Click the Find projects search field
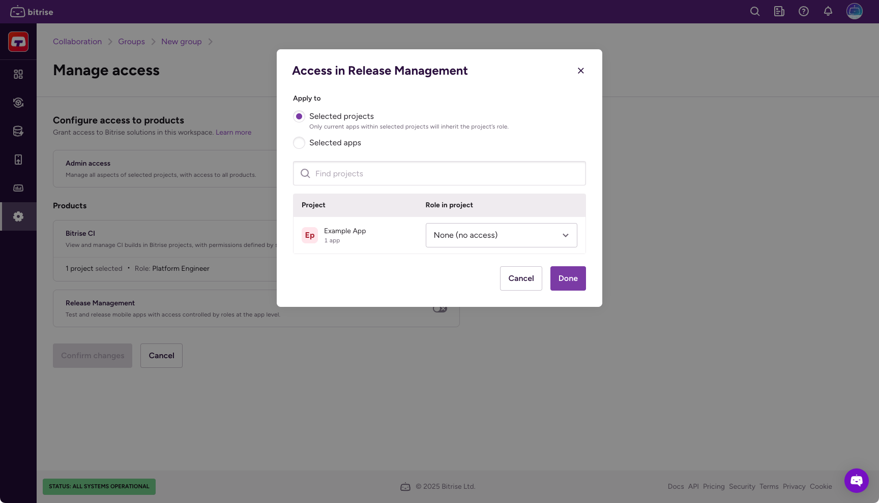 439,173
